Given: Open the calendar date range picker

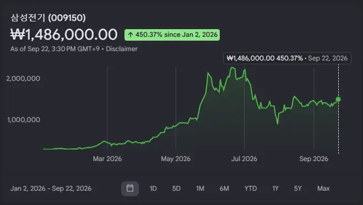Looking at the screenshot, I should coord(130,189).
